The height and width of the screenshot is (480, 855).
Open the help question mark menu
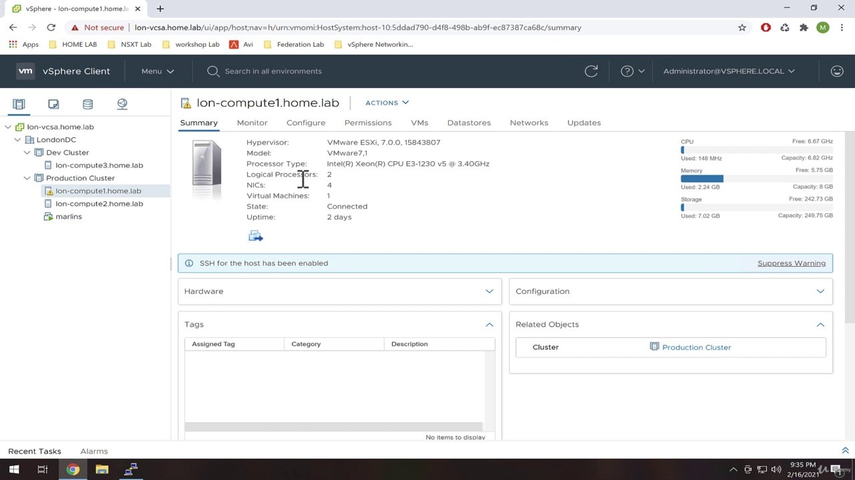(x=632, y=71)
